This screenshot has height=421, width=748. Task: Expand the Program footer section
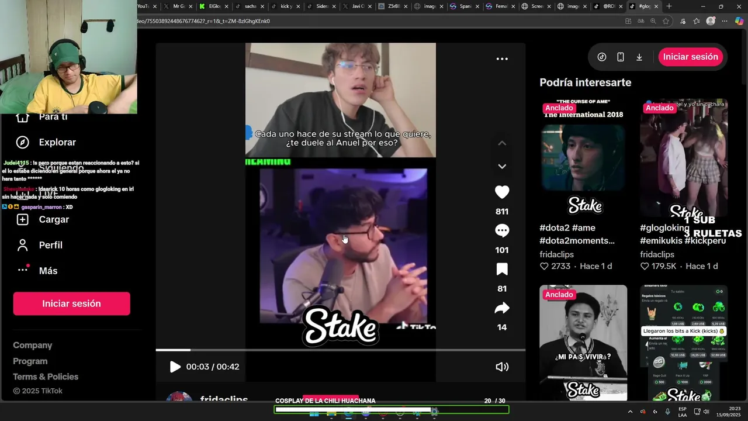tap(30, 361)
